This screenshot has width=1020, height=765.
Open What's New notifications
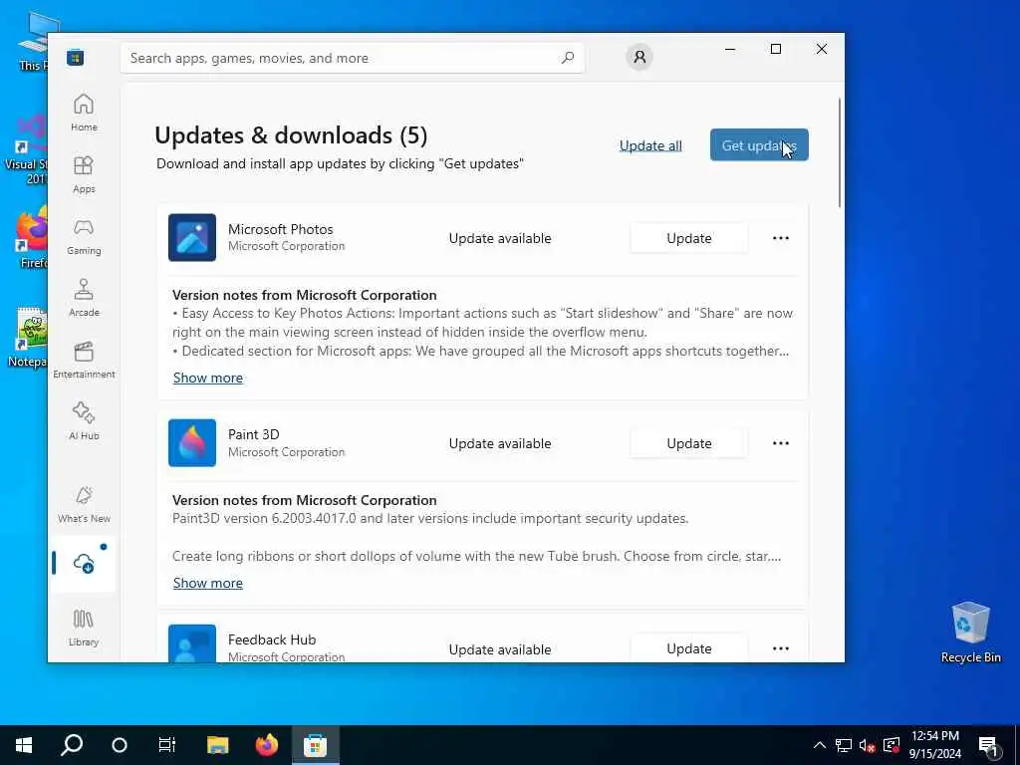(84, 504)
